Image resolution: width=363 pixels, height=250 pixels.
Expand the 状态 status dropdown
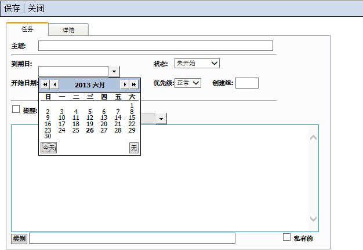click(x=214, y=63)
